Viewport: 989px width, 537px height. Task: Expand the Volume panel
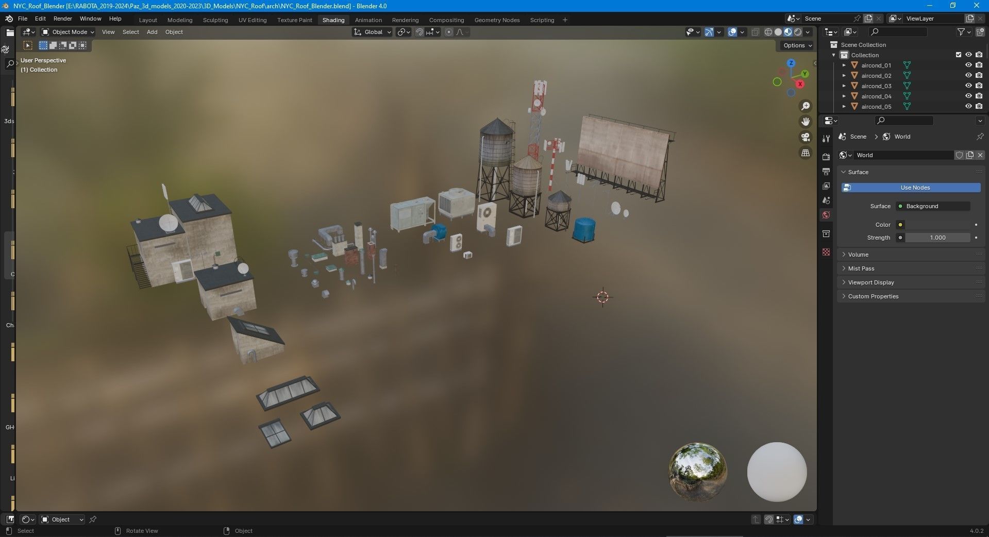[x=911, y=255]
